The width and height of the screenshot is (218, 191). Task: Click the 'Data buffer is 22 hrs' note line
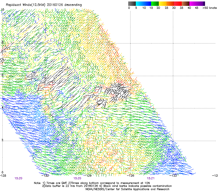(x=107, y=186)
